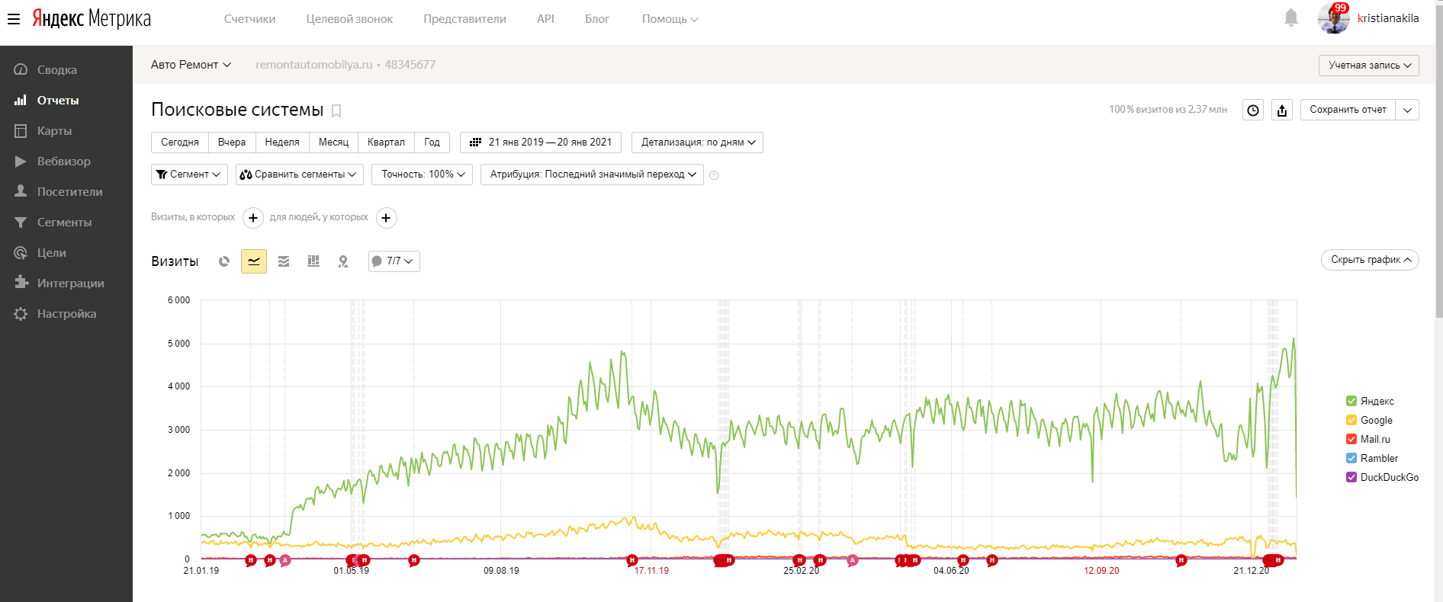
Task: Select the Квартал period tab
Action: (386, 142)
